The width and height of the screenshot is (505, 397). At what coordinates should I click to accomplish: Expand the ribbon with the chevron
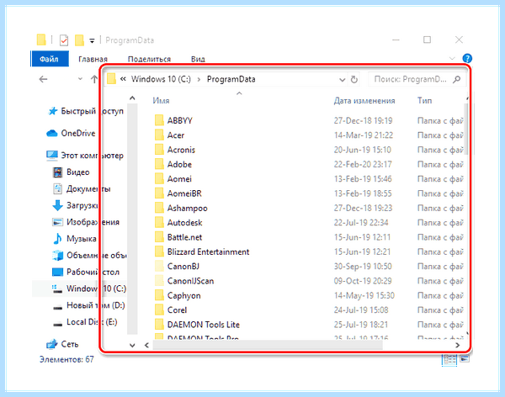(x=452, y=59)
